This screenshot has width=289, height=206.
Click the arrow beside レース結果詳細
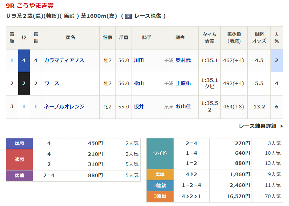[282, 126]
